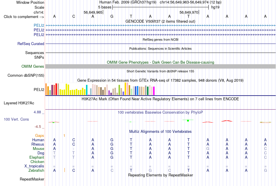Click the Publications: Sequences in Scientific Articles title
Screen dimensions: 276x186
160,49
